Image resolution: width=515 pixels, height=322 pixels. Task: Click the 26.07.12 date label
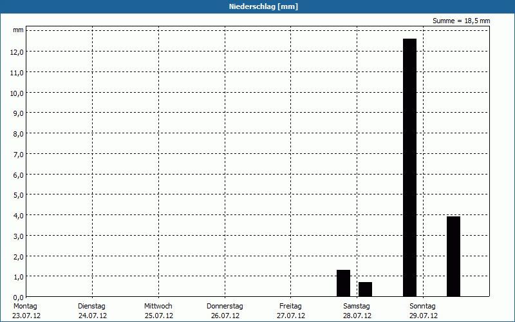click(x=225, y=316)
